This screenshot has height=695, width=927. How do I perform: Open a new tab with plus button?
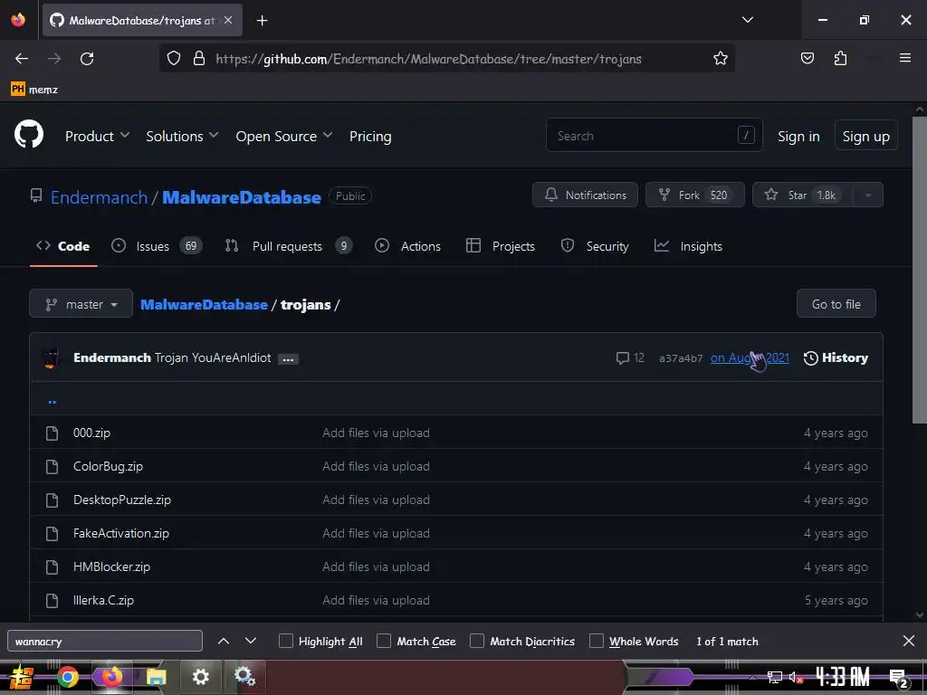(x=262, y=21)
